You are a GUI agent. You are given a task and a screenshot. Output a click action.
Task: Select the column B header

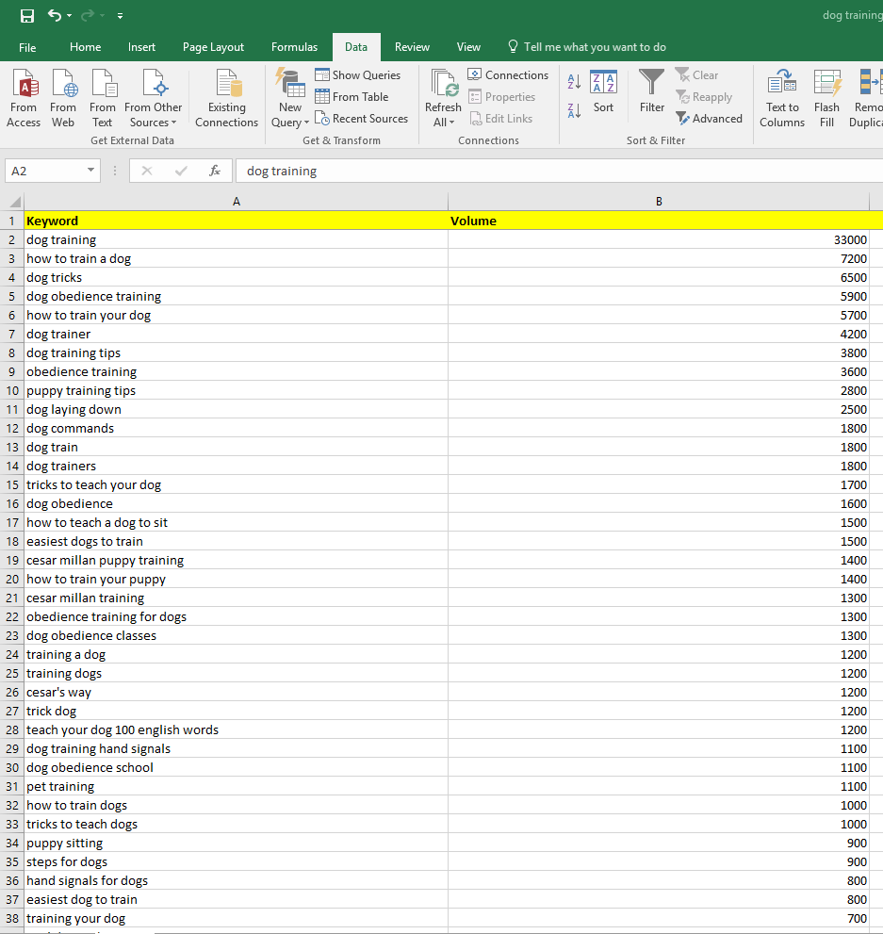coord(659,201)
